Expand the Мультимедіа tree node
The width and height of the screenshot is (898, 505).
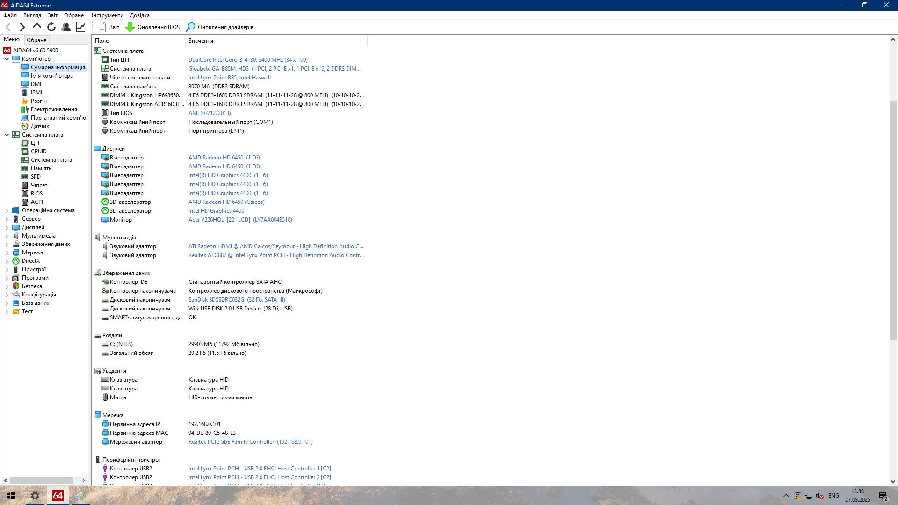pos(7,236)
